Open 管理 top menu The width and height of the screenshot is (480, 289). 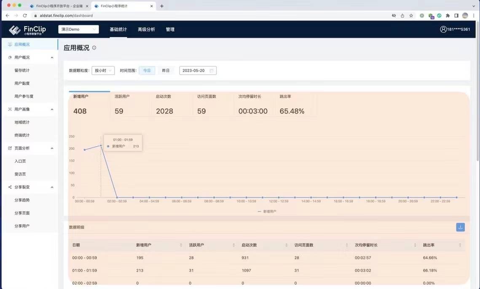point(170,30)
